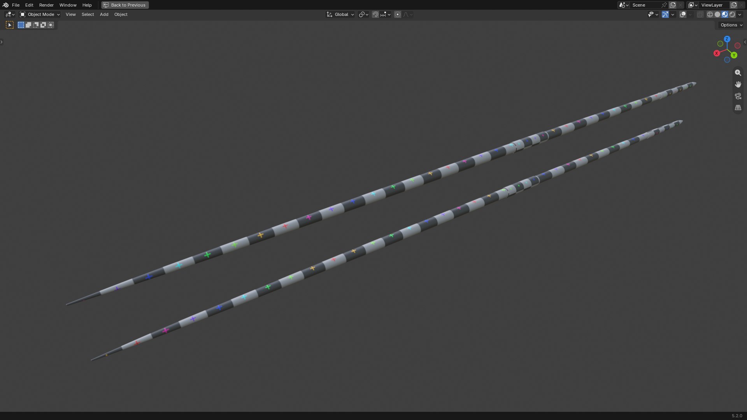Click the red X axis gizmo ball
Viewport: 747px width, 420px height.
click(717, 53)
